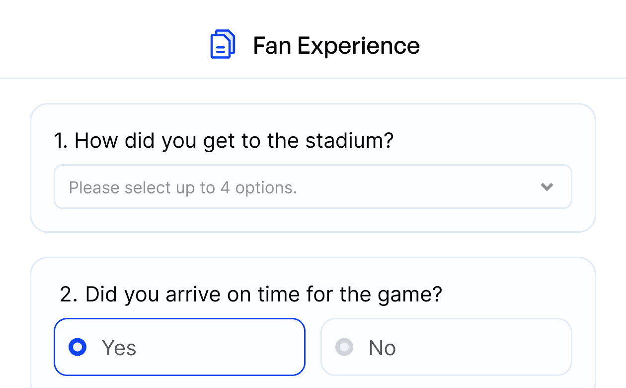Click the blue radio circle beside Yes
The height and width of the screenshot is (388, 626).
point(78,347)
